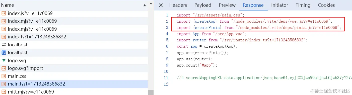Select the logo.svg request
Screen dimensions: 352x95
point(74,60)
